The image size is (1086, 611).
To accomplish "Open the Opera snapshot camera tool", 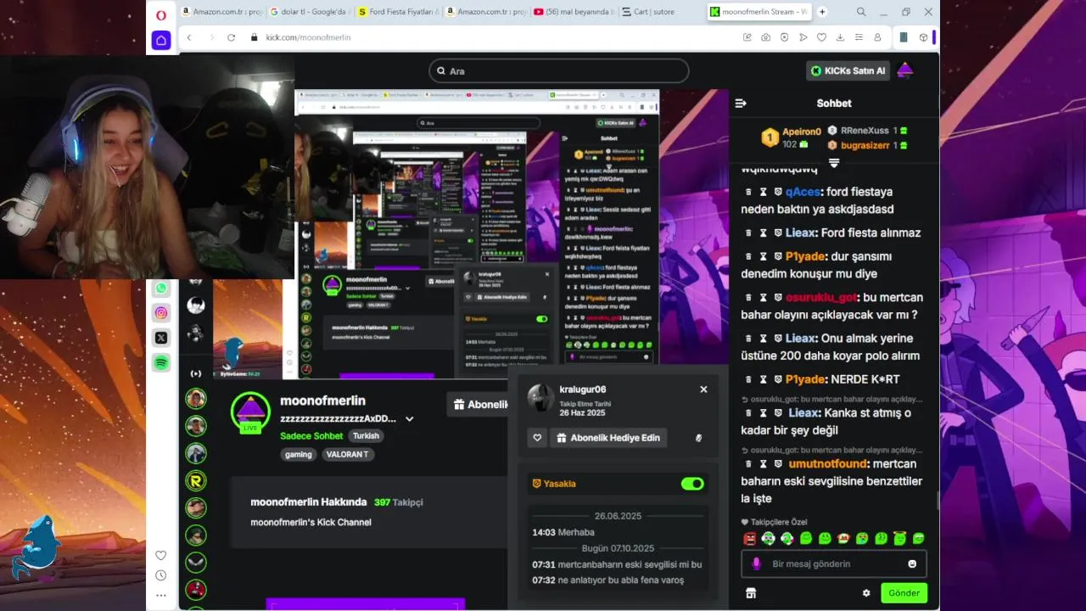I will click(x=765, y=37).
